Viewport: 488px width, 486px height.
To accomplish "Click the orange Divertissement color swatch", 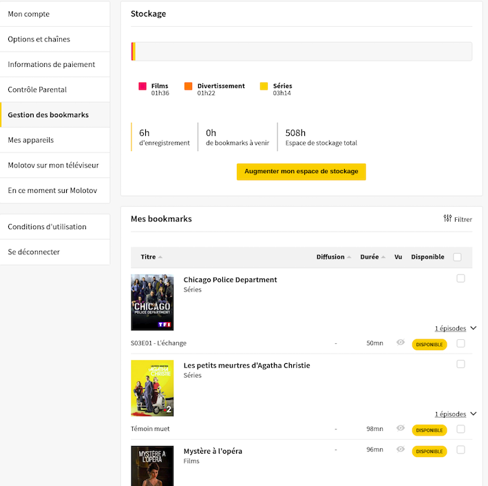I will point(189,86).
